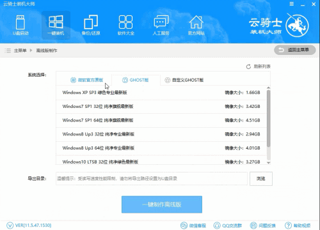This screenshot has width=320, height=230.
Task: Click the list scroll up arrow
Action: [x=269, y=88]
